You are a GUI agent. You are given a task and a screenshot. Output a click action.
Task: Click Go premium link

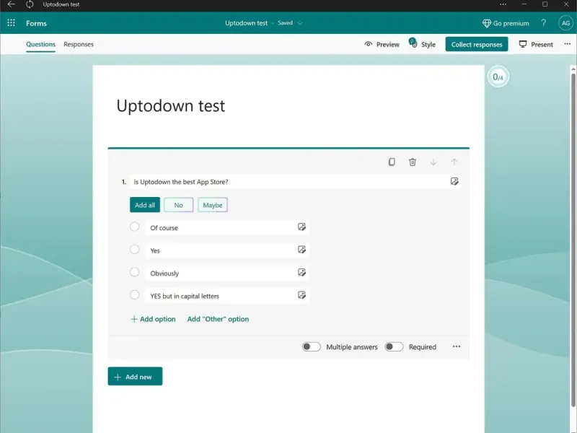(506, 23)
